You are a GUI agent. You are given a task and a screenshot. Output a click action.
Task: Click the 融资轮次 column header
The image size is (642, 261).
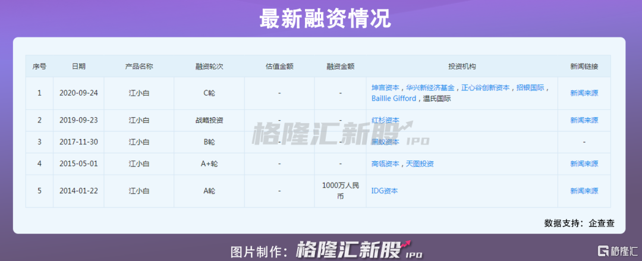click(209, 67)
